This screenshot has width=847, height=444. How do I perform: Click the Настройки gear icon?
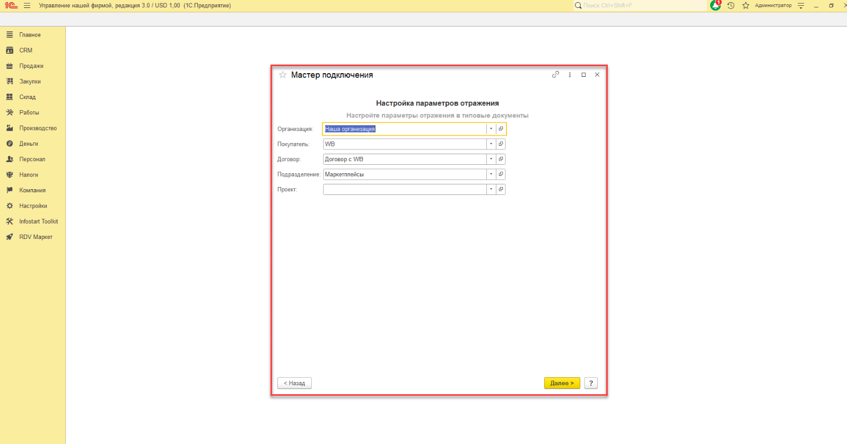coord(10,206)
